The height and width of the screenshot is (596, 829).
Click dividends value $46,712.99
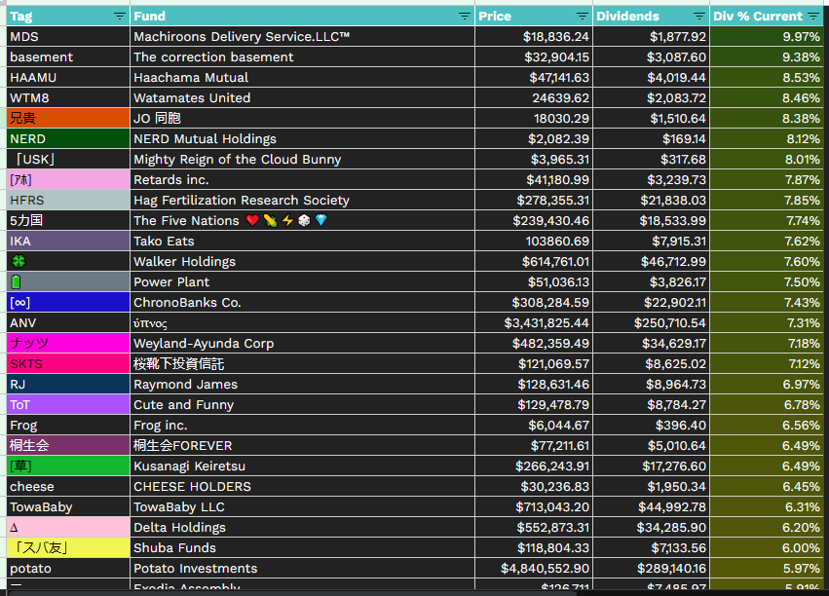(652, 262)
